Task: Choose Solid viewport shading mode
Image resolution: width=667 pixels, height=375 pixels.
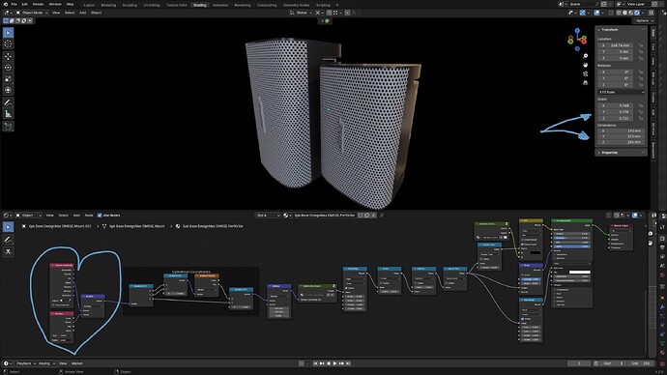Action: pyautogui.click(x=624, y=13)
